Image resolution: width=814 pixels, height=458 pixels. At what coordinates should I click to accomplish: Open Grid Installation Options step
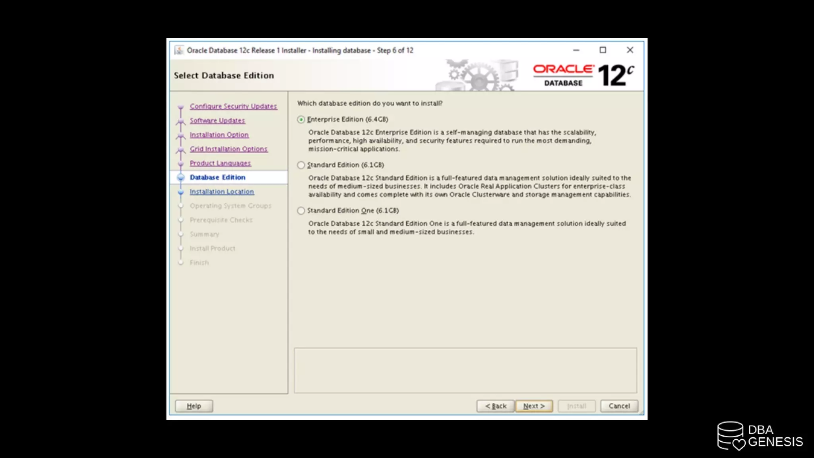(229, 149)
